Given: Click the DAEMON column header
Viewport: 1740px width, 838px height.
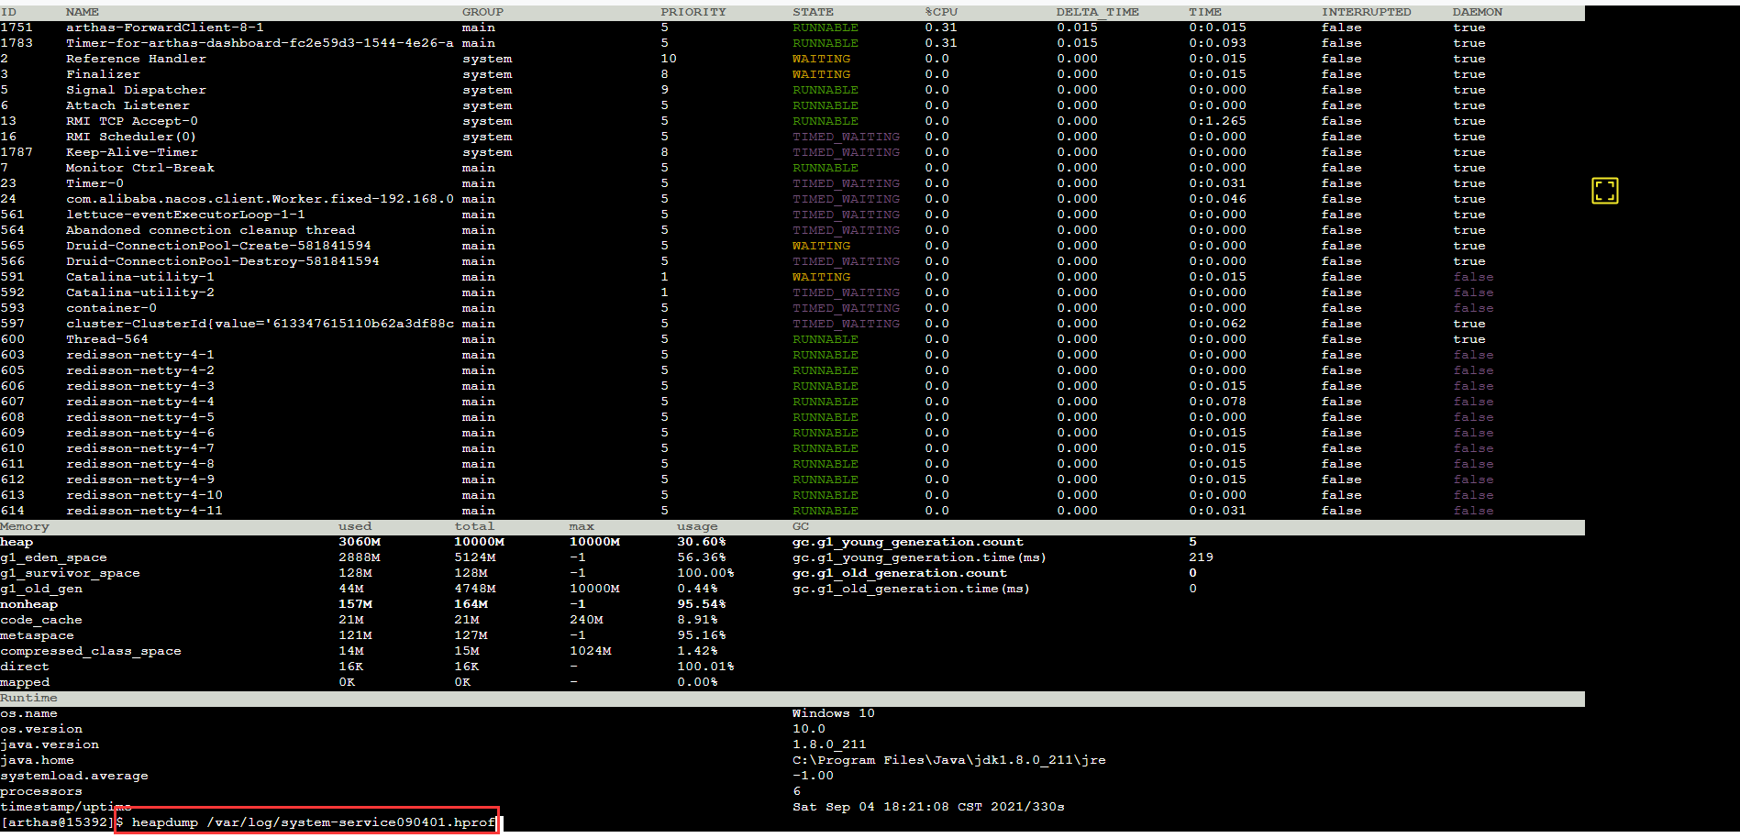Looking at the screenshot, I should point(1477,12).
